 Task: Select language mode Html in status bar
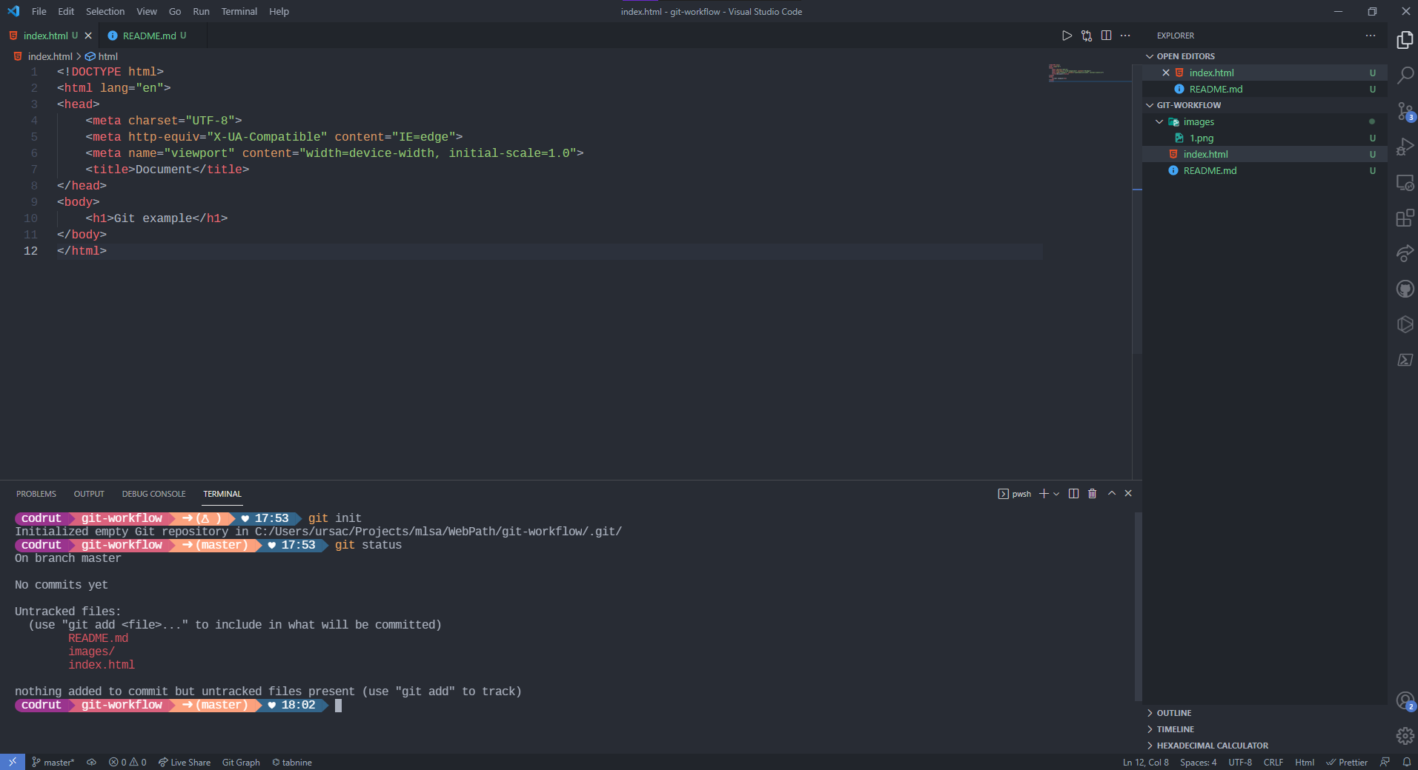1305,762
